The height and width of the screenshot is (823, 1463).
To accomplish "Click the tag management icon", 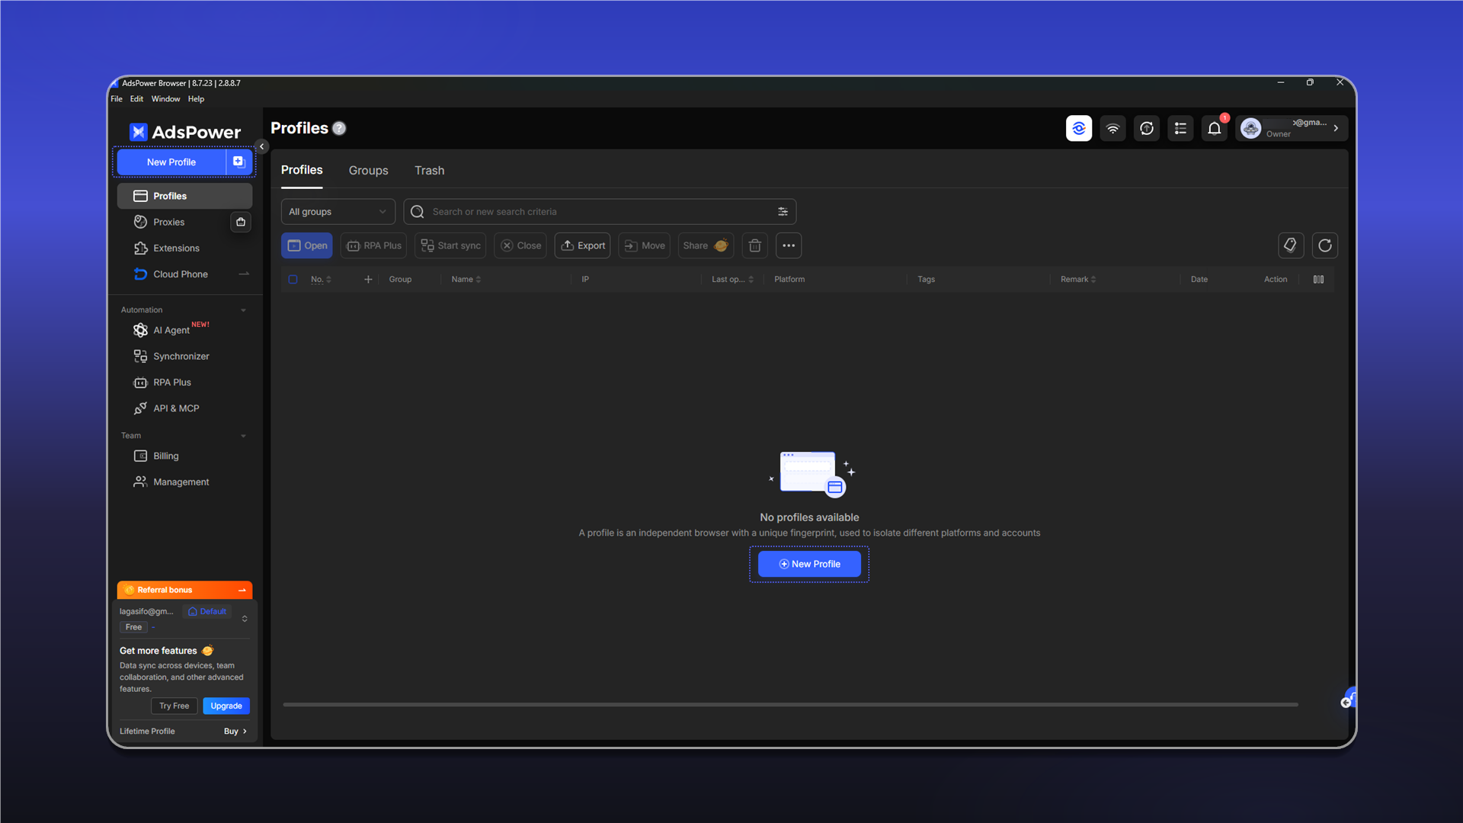I will pyautogui.click(x=1291, y=245).
